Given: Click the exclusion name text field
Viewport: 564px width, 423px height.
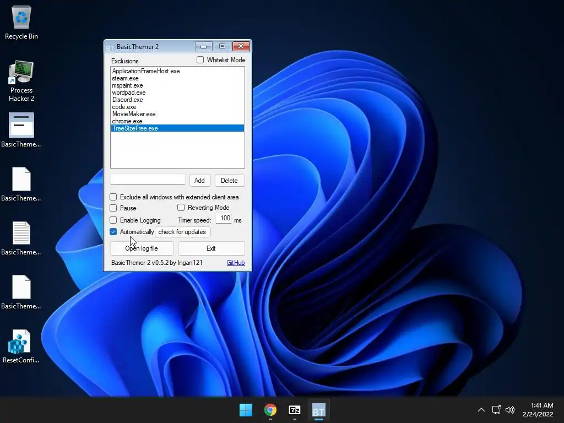Looking at the screenshot, I should pos(148,179).
